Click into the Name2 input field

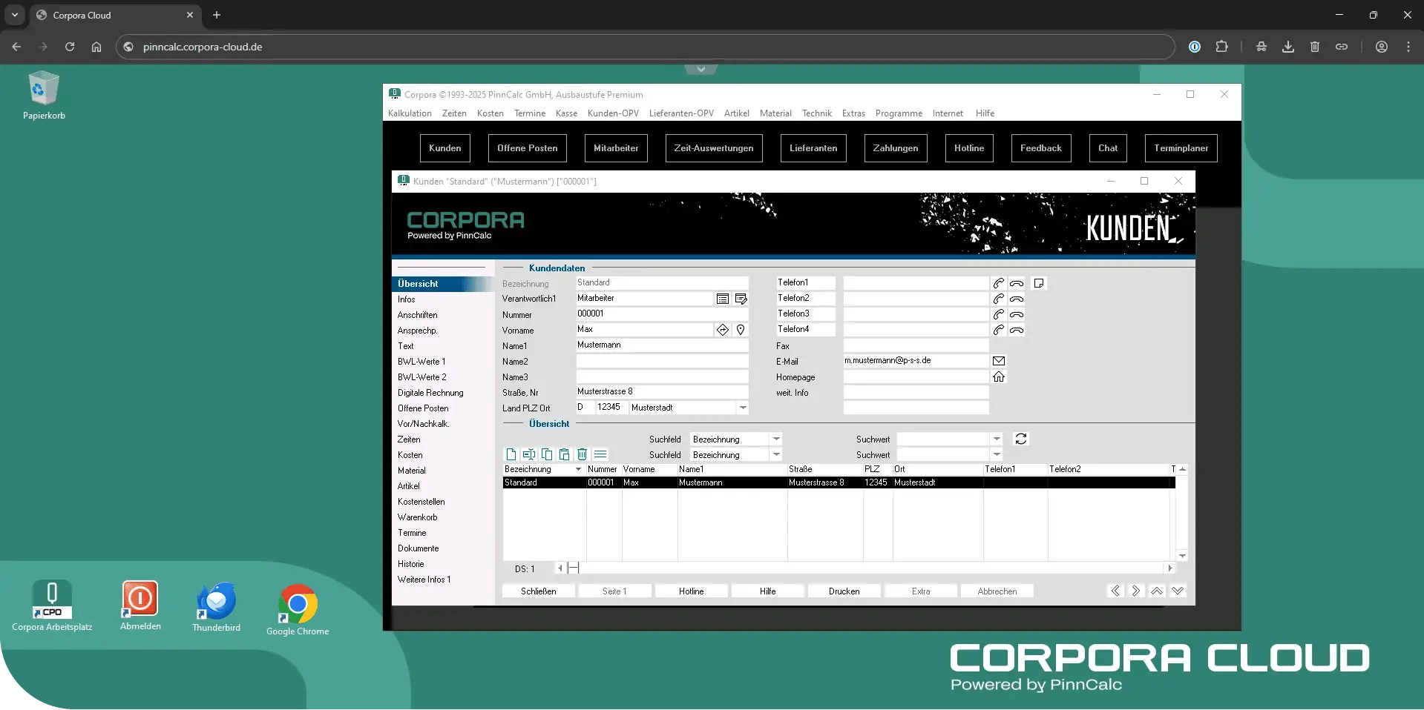pos(663,361)
